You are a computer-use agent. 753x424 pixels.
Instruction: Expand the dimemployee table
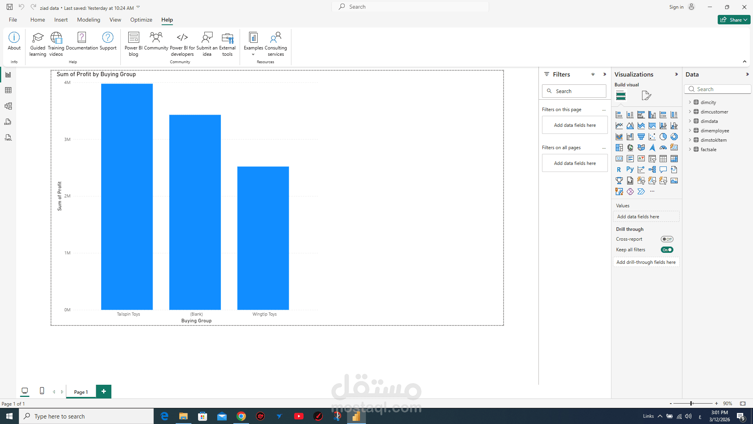690,130
